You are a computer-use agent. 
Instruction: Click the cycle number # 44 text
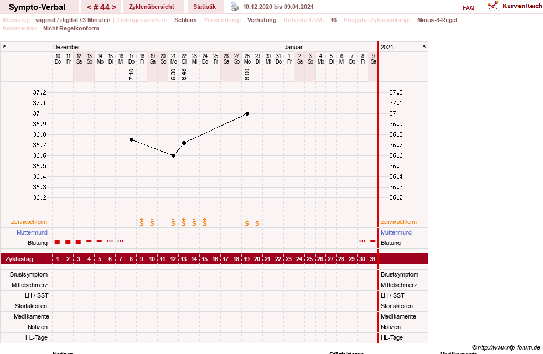coord(101,7)
